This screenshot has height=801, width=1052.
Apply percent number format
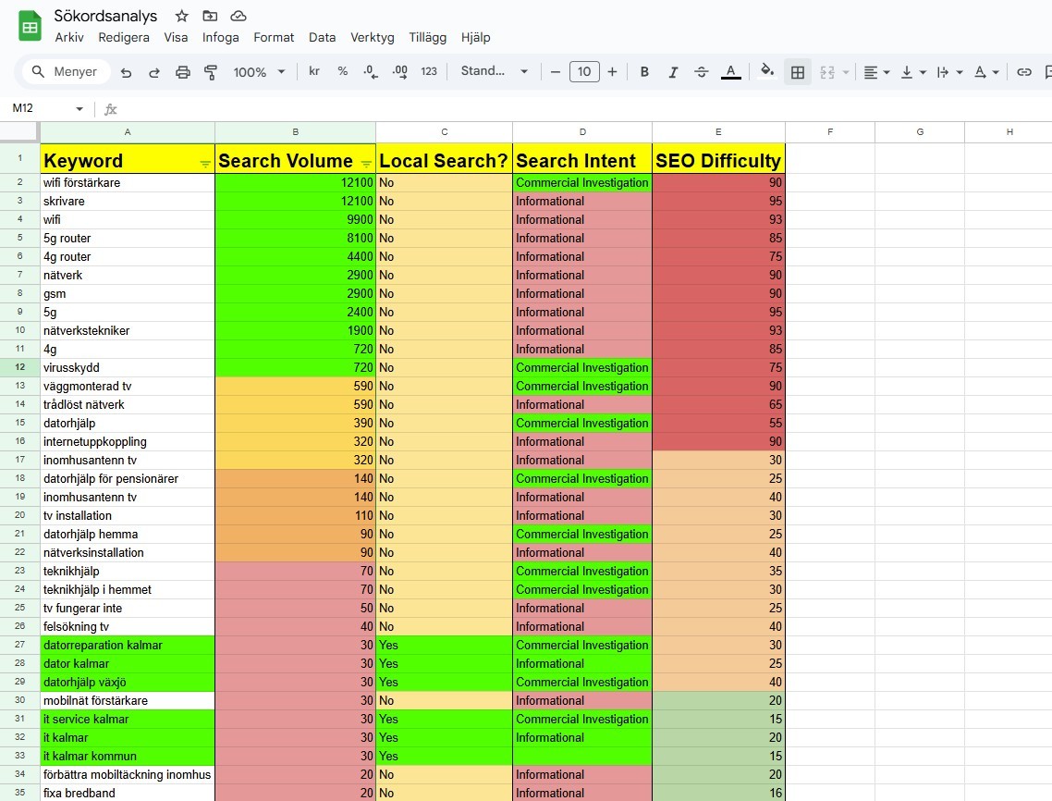click(343, 71)
